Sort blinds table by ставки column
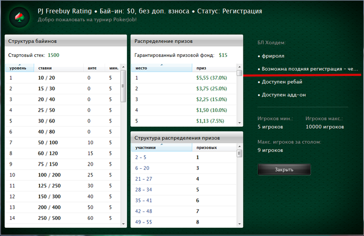 [x=59, y=68]
